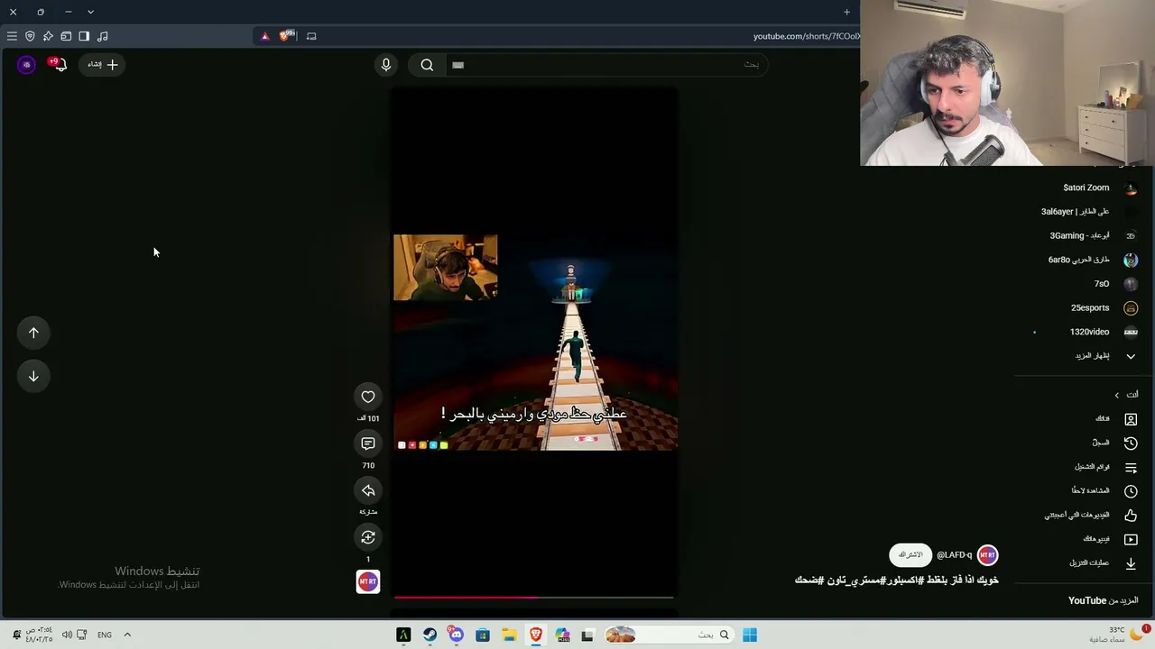Viewport: 1155px width, 649px height.
Task: Click the streamer facecam thumbnail in the Short
Action: (x=445, y=268)
